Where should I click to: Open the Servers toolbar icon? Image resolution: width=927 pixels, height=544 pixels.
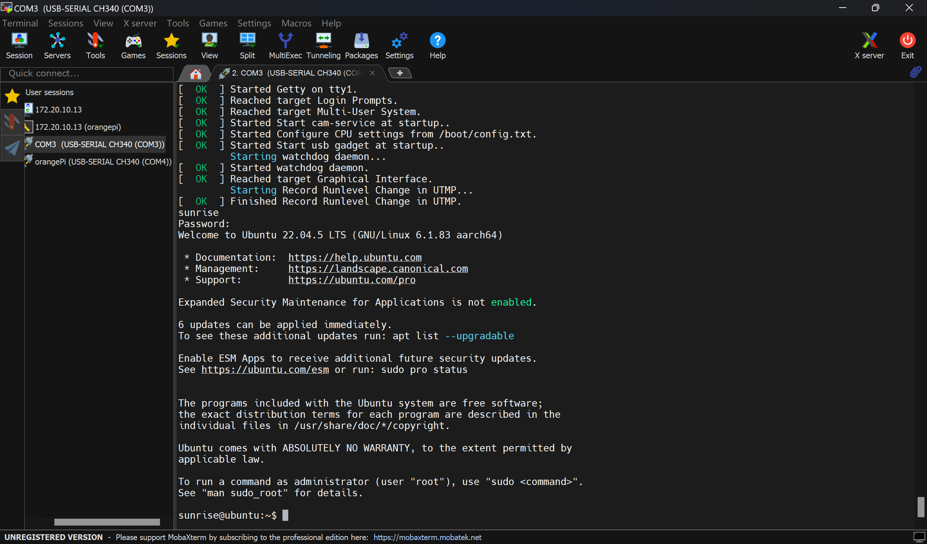pyautogui.click(x=57, y=46)
